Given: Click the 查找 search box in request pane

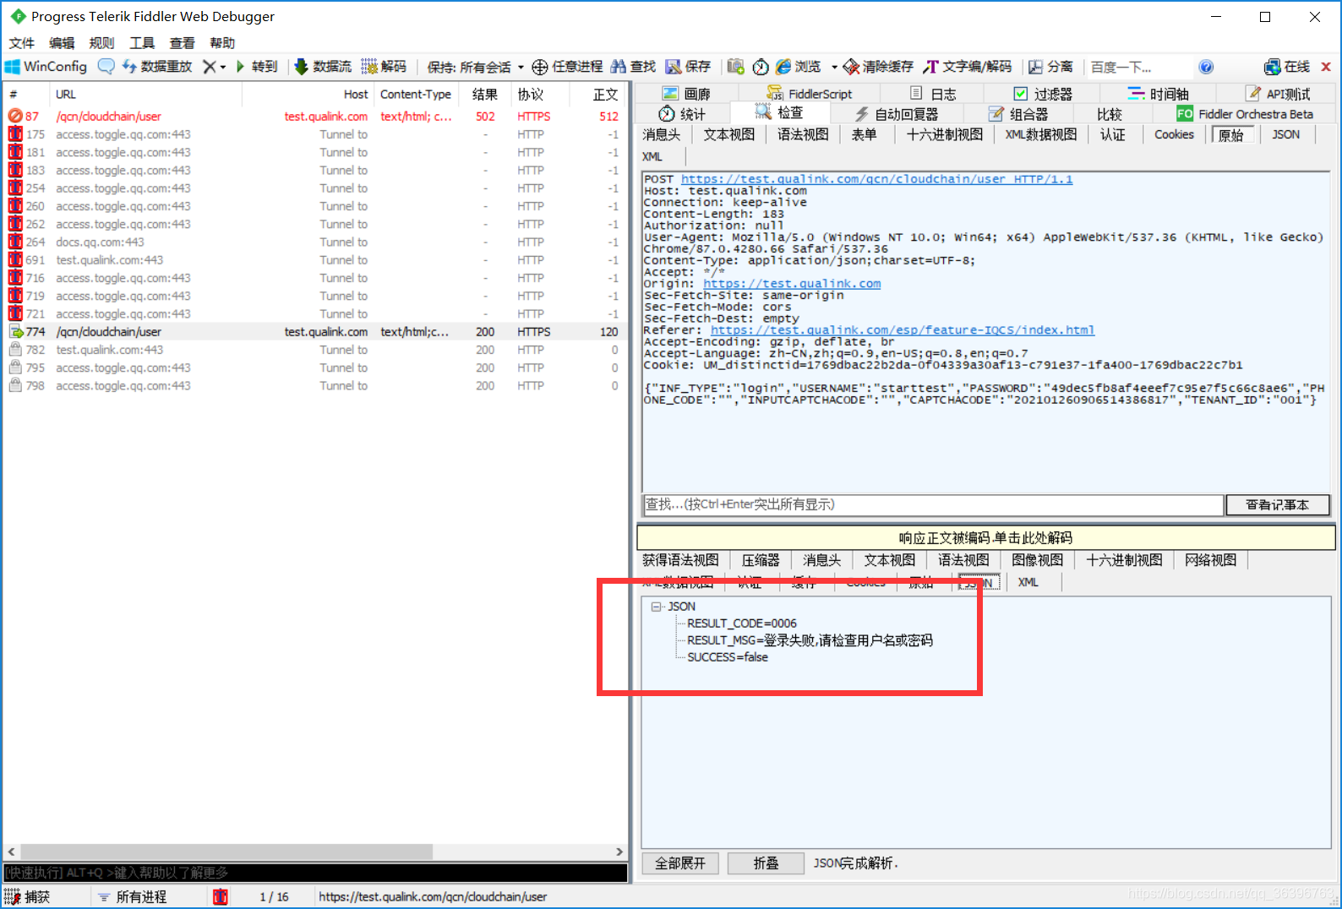Looking at the screenshot, I should pyautogui.click(x=933, y=505).
